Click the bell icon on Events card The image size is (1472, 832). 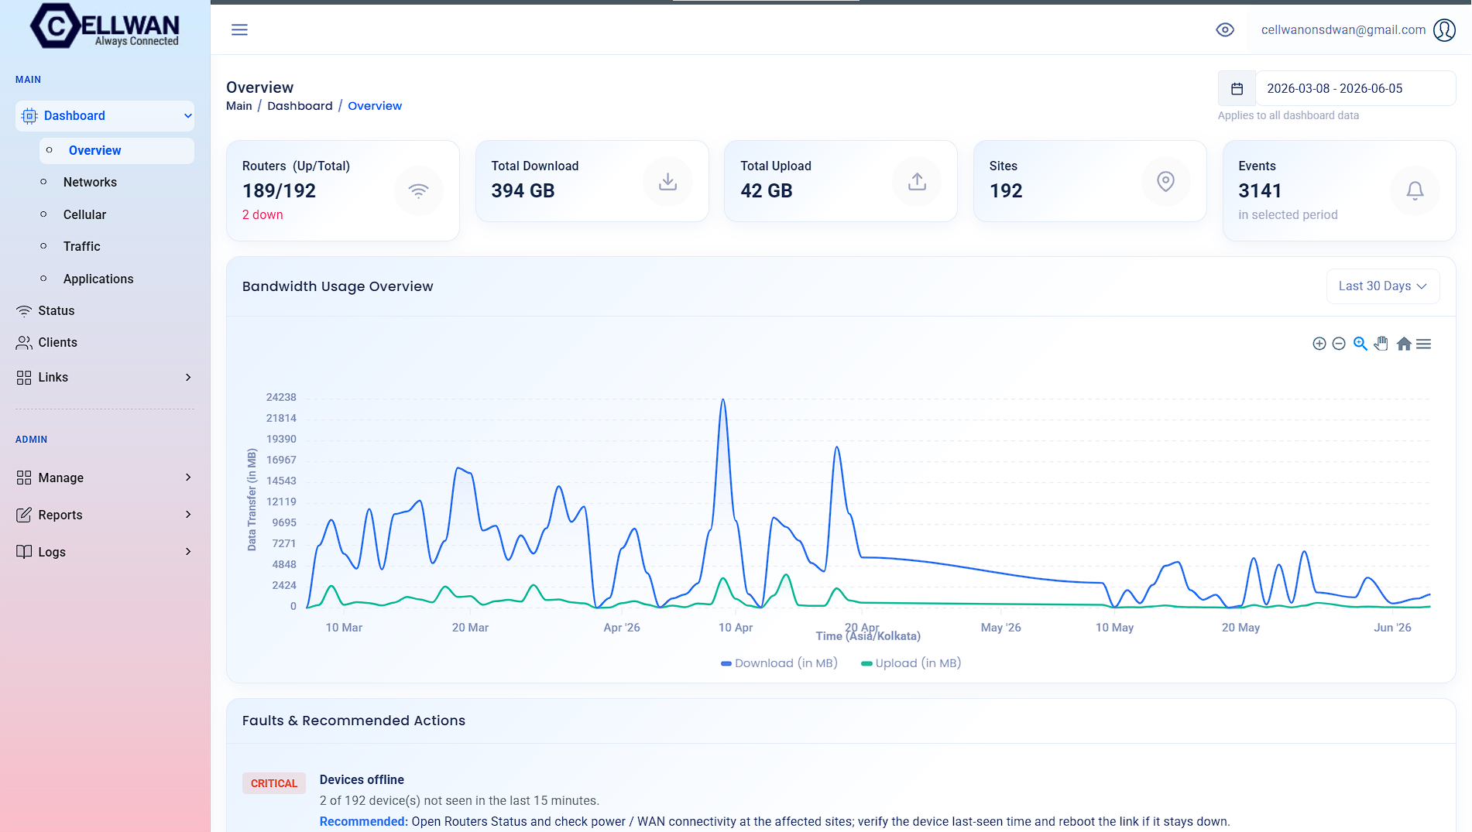pyautogui.click(x=1415, y=190)
